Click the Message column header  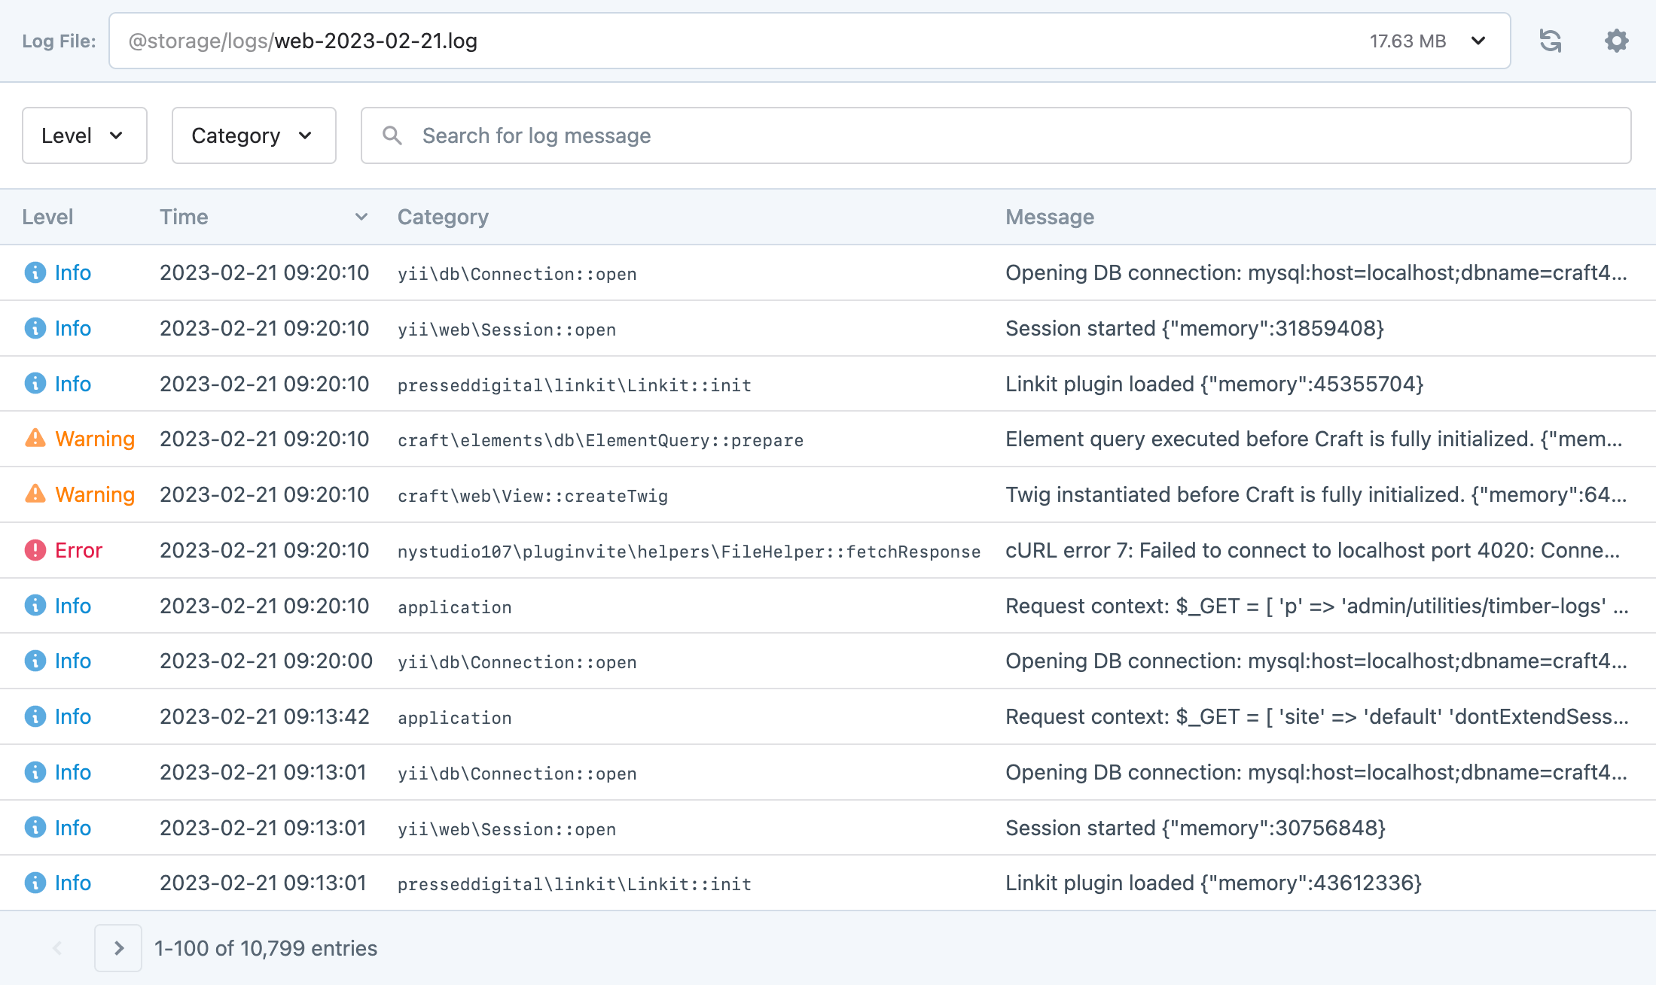pyautogui.click(x=1050, y=217)
